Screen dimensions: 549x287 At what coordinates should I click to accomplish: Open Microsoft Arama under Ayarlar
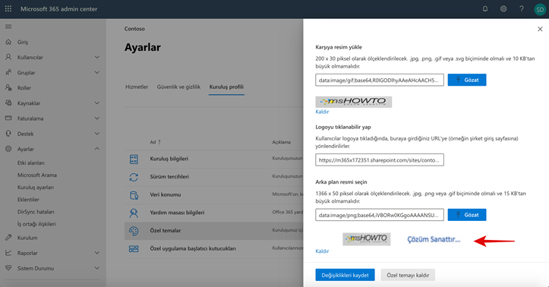pos(37,175)
